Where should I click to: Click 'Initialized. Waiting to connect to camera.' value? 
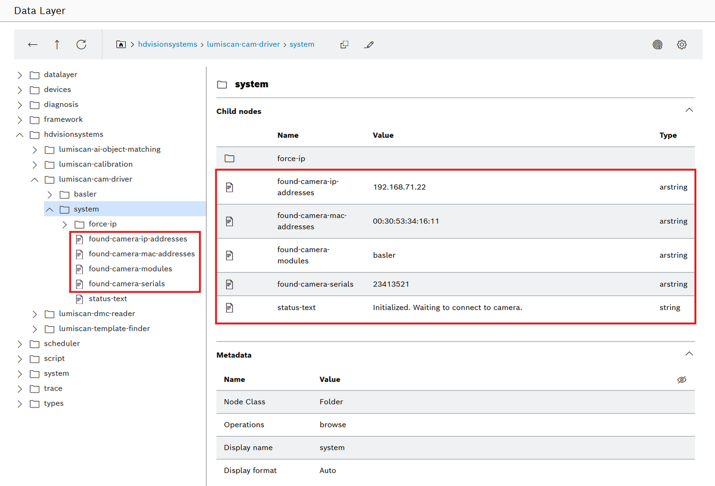(x=447, y=308)
